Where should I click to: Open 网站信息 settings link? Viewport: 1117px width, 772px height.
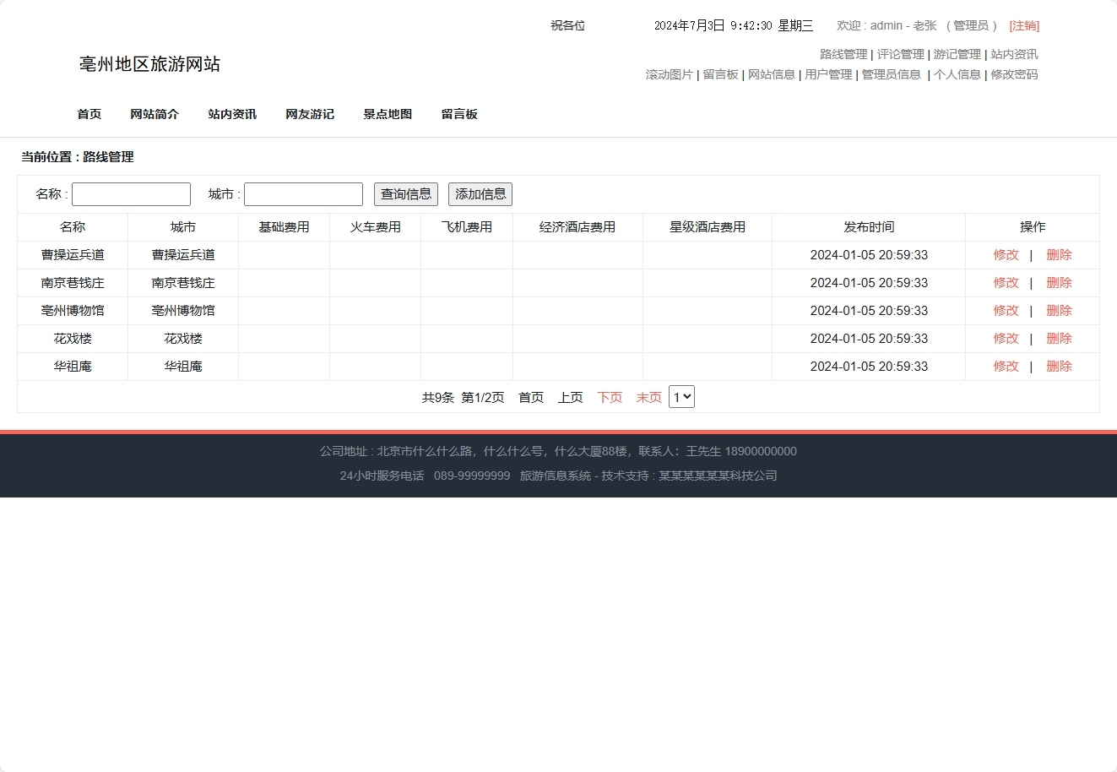pyautogui.click(x=772, y=75)
